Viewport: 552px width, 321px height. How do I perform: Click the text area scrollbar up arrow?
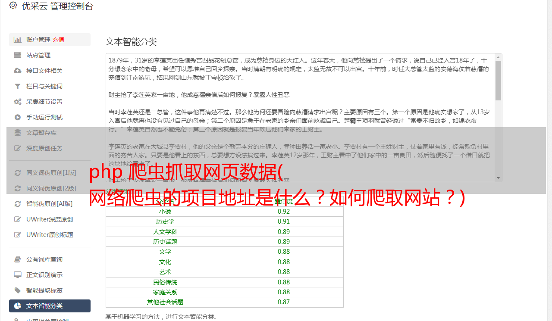(x=499, y=57)
